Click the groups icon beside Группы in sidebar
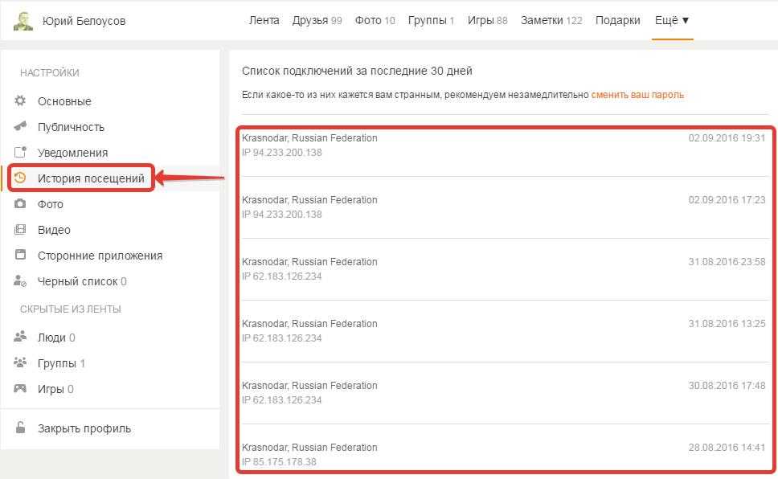778x479 pixels. point(20,362)
